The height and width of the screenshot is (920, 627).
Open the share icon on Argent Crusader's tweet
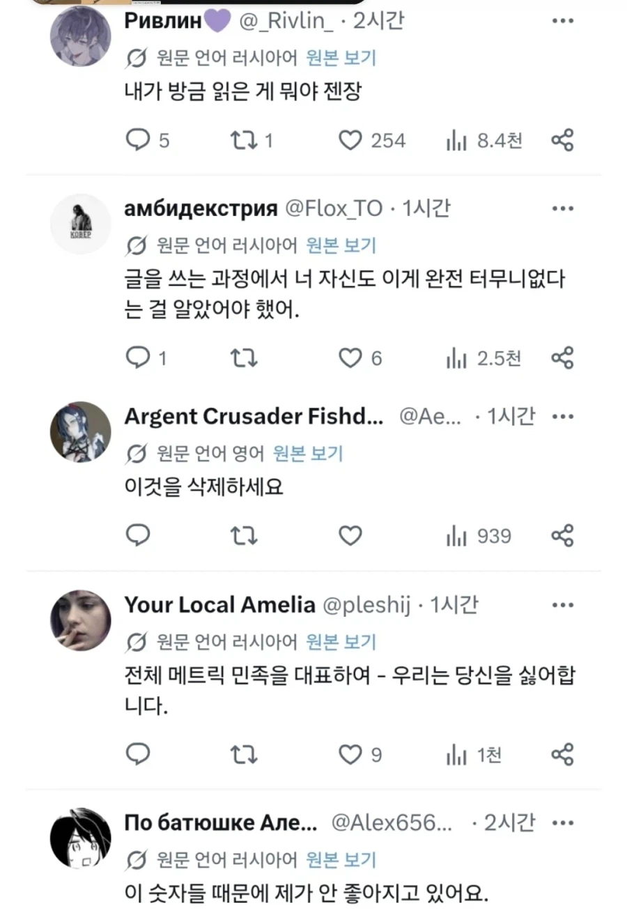click(562, 536)
